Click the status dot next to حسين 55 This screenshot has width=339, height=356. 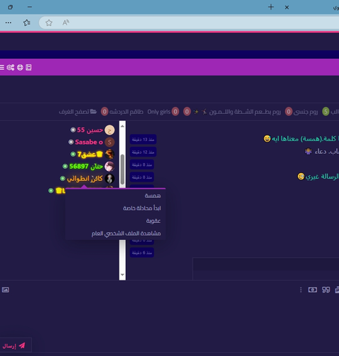(x=73, y=130)
